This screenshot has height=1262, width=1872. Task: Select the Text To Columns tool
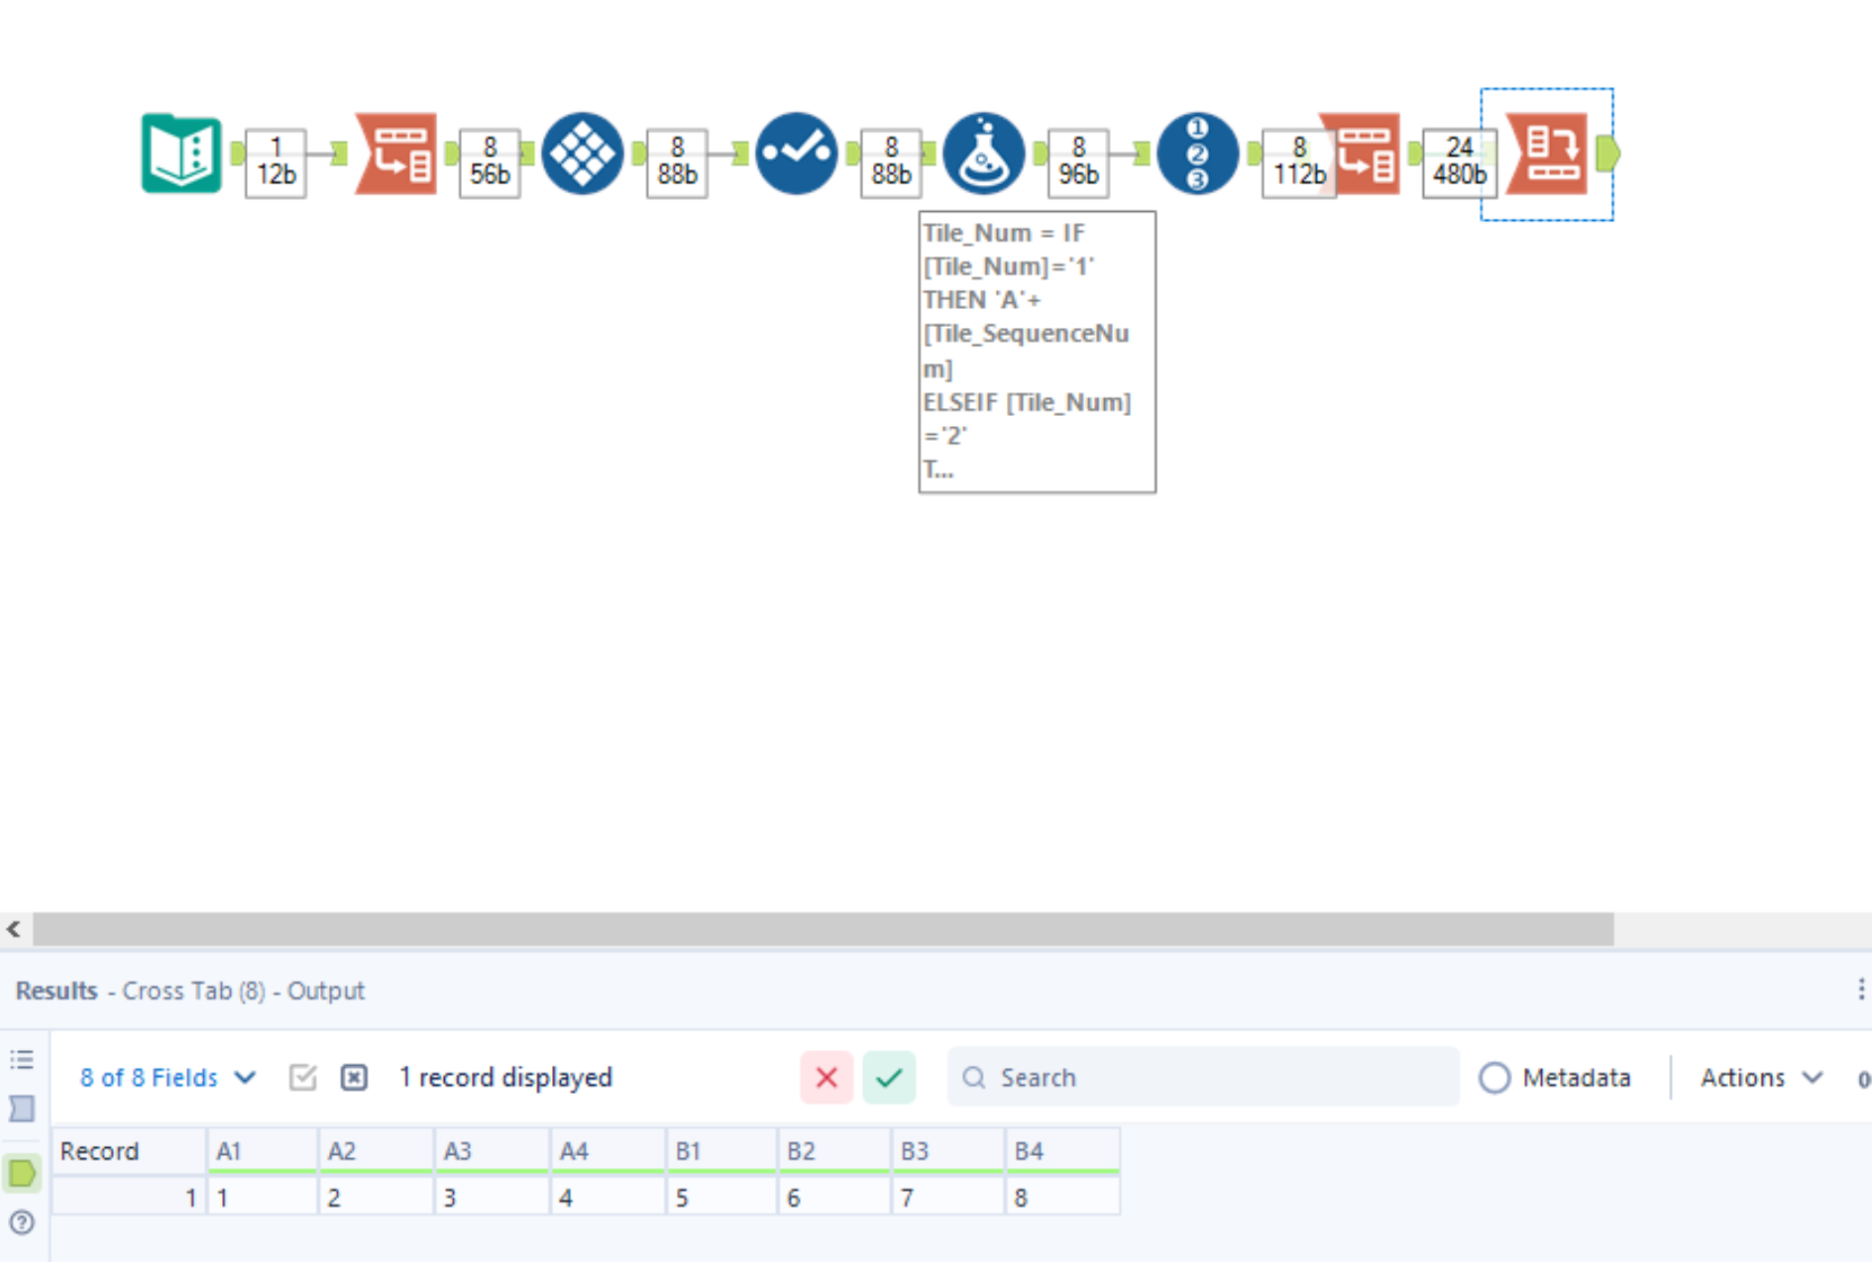point(395,154)
